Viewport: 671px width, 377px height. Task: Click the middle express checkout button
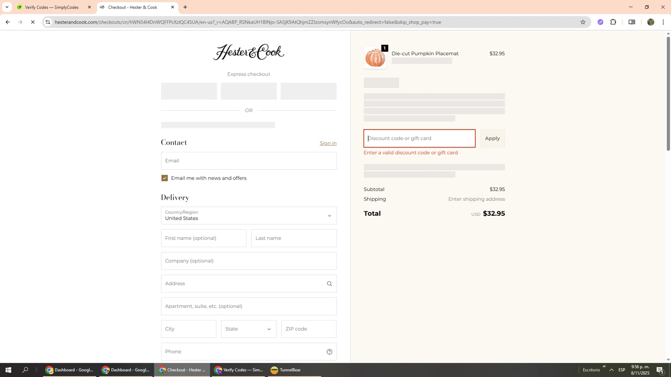(249, 91)
